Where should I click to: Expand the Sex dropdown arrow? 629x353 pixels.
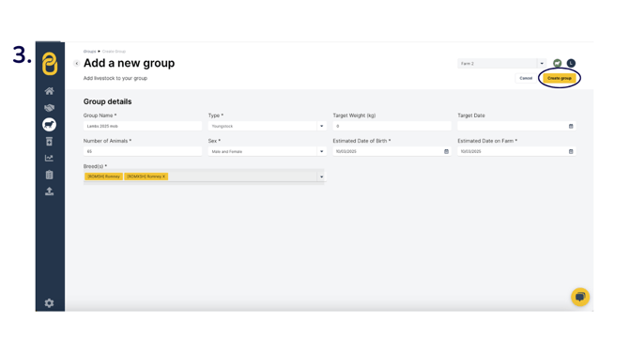[321, 151]
